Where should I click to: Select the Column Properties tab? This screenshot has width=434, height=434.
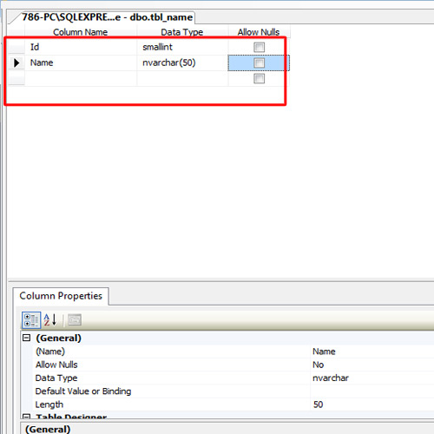61,296
